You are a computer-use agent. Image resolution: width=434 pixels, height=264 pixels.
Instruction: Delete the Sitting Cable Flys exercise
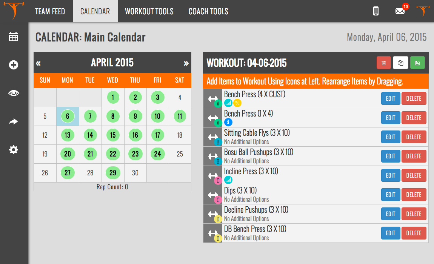coord(414,137)
